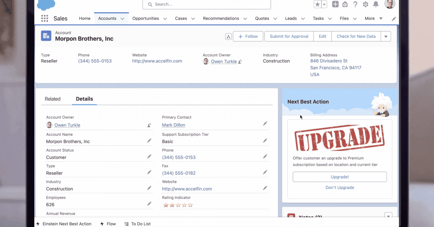The height and width of the screenshot is (227, 434).
Task: Expand the Accounts tab dropdown chevron
Action: point(122,19)
